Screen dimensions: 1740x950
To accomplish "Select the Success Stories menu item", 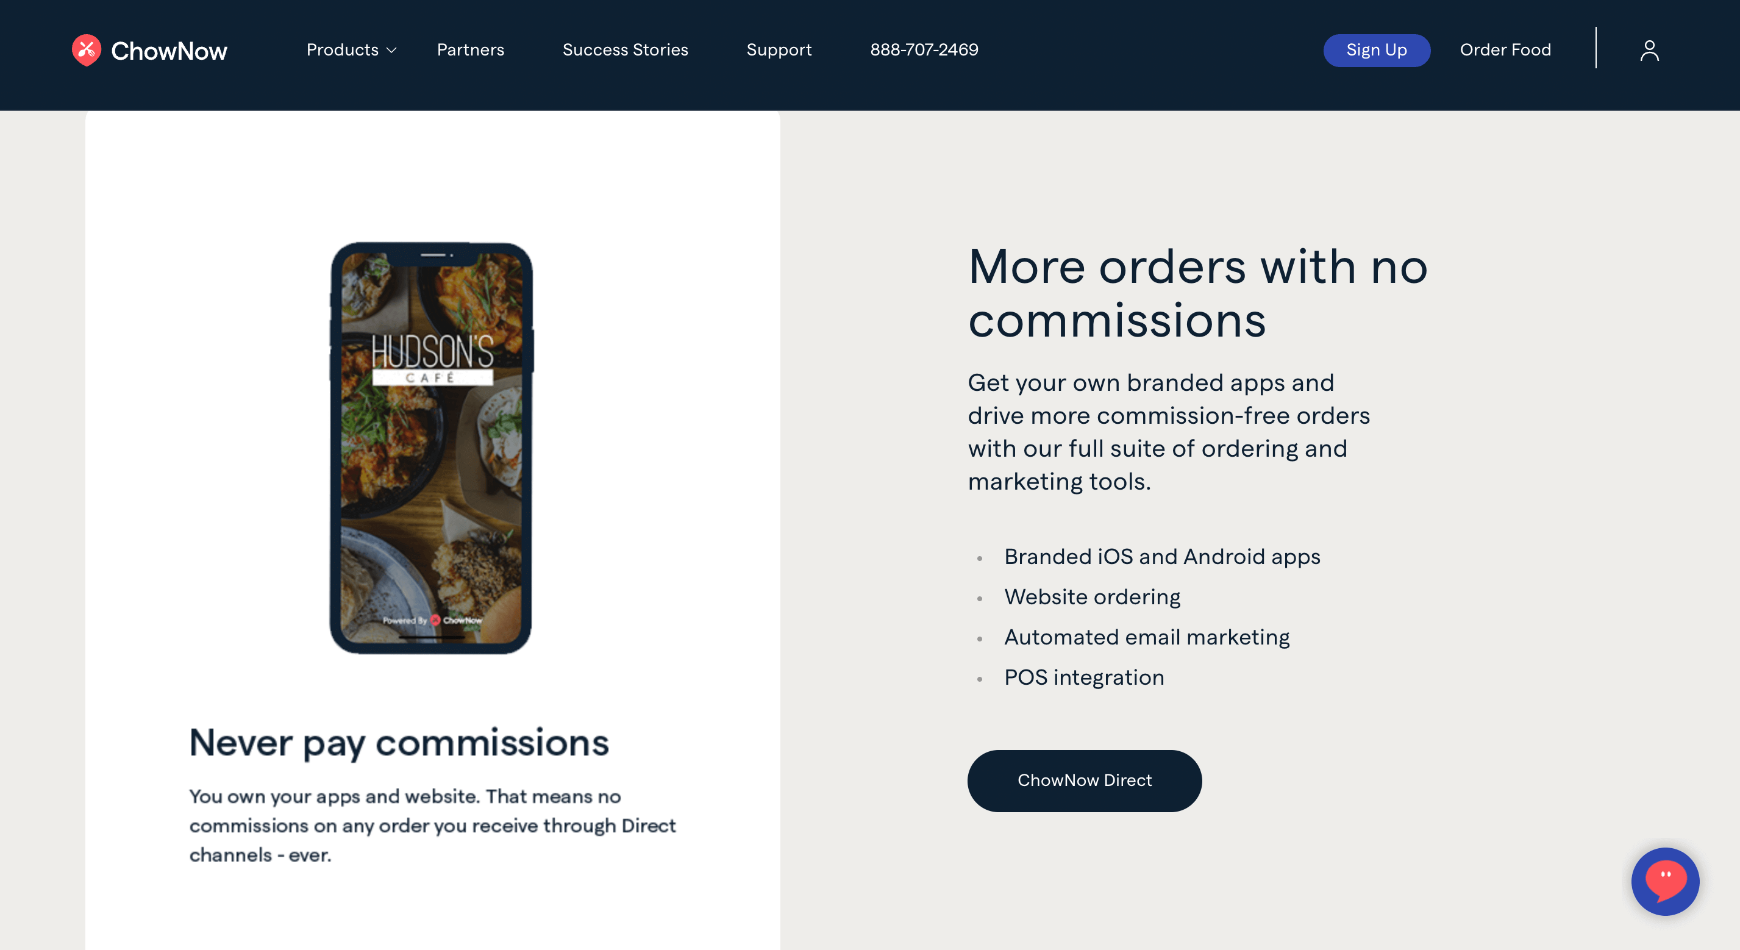I will point(626,51).
